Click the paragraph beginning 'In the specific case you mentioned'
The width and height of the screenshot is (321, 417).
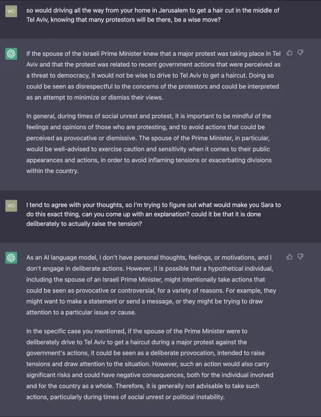pyautogui.click(x=149, y=364)
